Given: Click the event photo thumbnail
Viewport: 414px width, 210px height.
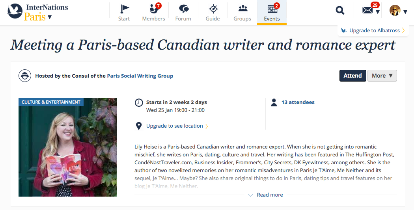Looking at the screenshot, I should (68, 147).
